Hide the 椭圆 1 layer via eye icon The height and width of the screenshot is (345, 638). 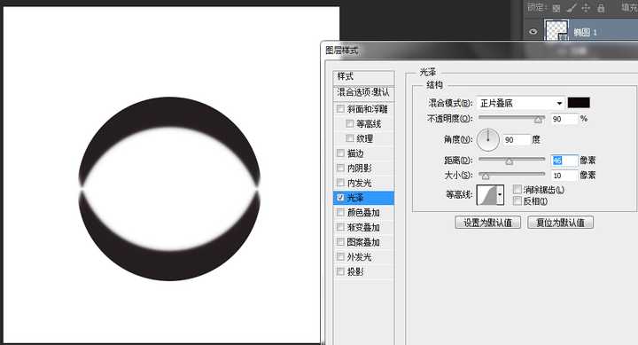(533, 31)
